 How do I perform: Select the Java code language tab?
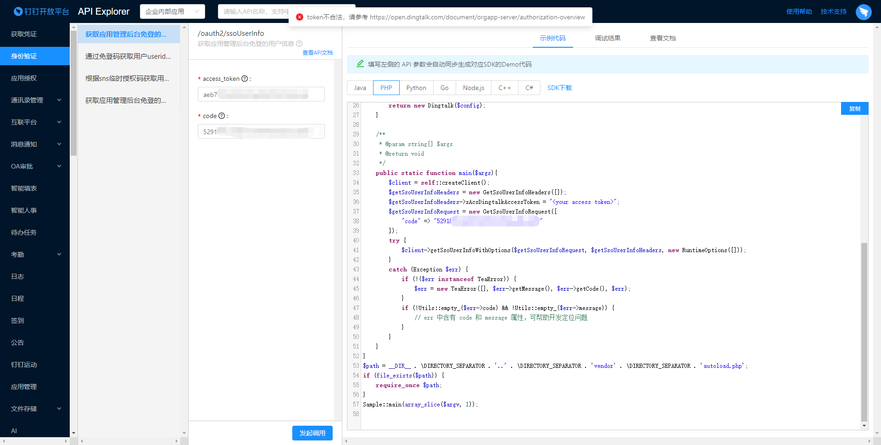coord(360,88)
